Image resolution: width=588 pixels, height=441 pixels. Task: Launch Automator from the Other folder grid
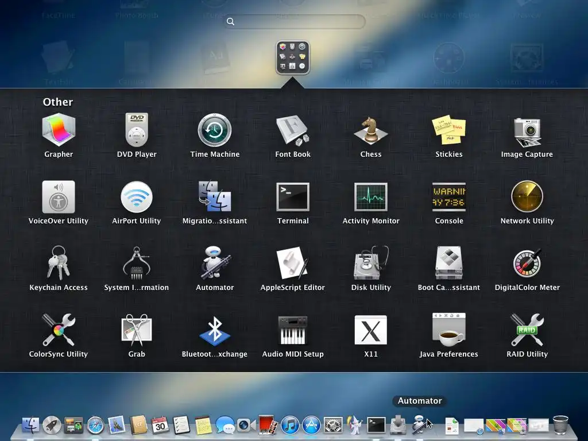[215, 263]
